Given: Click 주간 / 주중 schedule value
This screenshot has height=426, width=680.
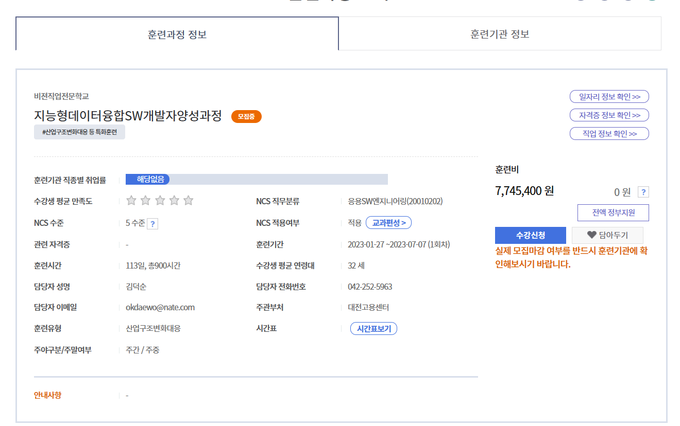Looking at the screenshot, I should click(143, 350).
